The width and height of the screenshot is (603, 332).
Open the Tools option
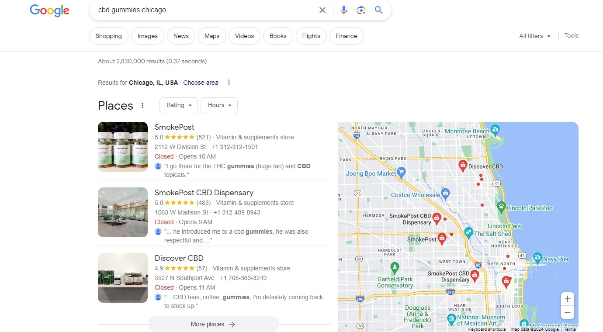tap(571, 35)
